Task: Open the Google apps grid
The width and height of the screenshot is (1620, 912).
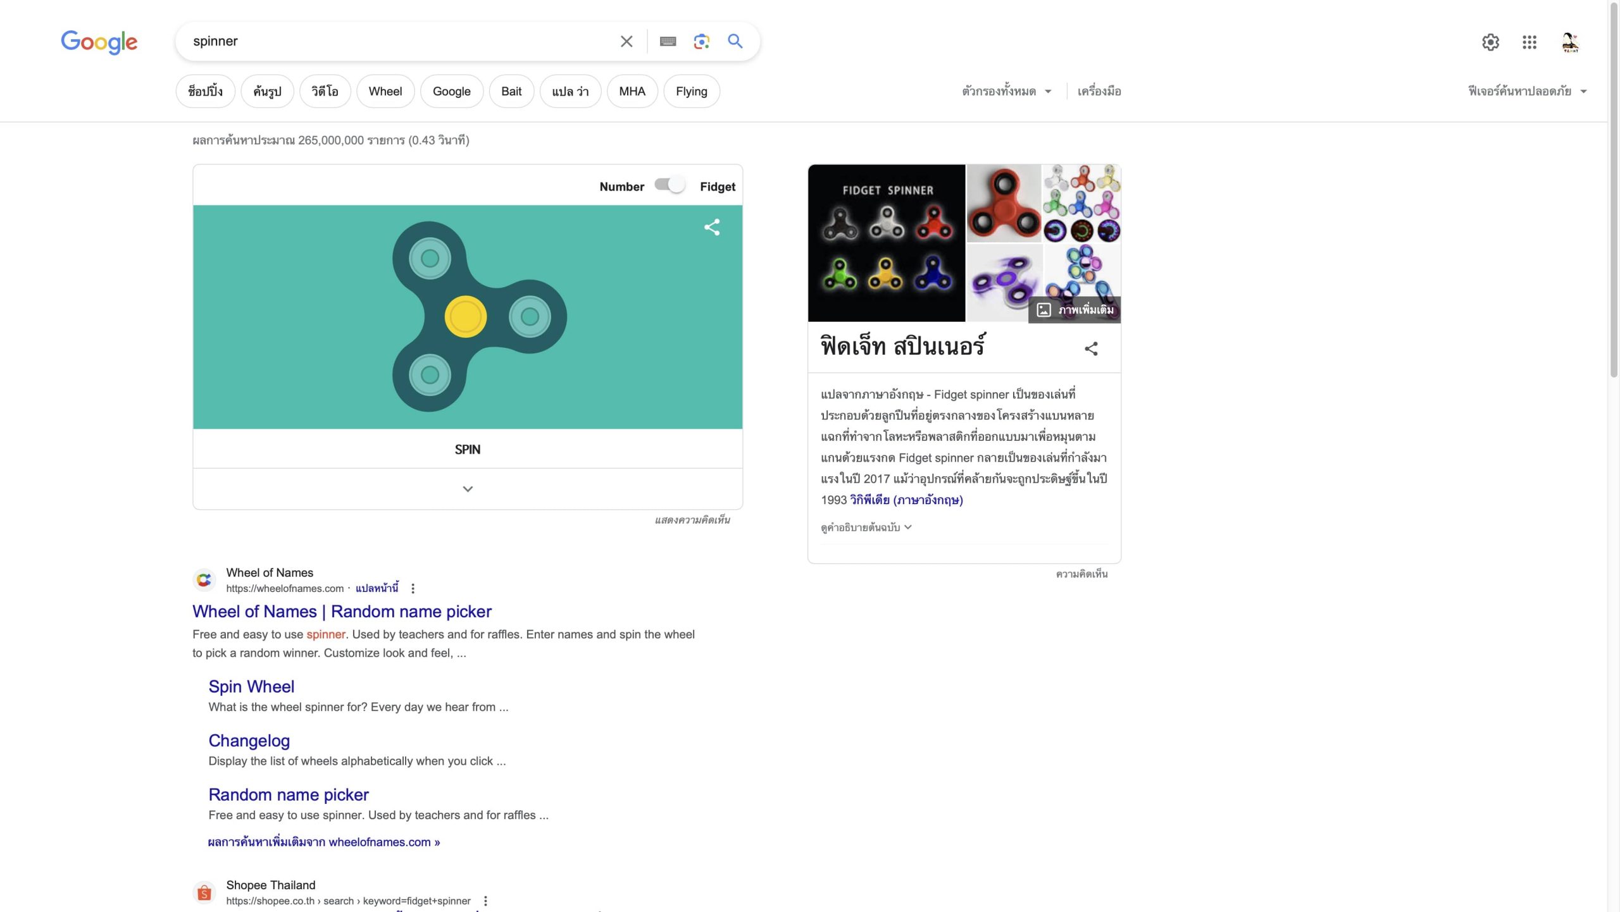Action: (1529, 42)
